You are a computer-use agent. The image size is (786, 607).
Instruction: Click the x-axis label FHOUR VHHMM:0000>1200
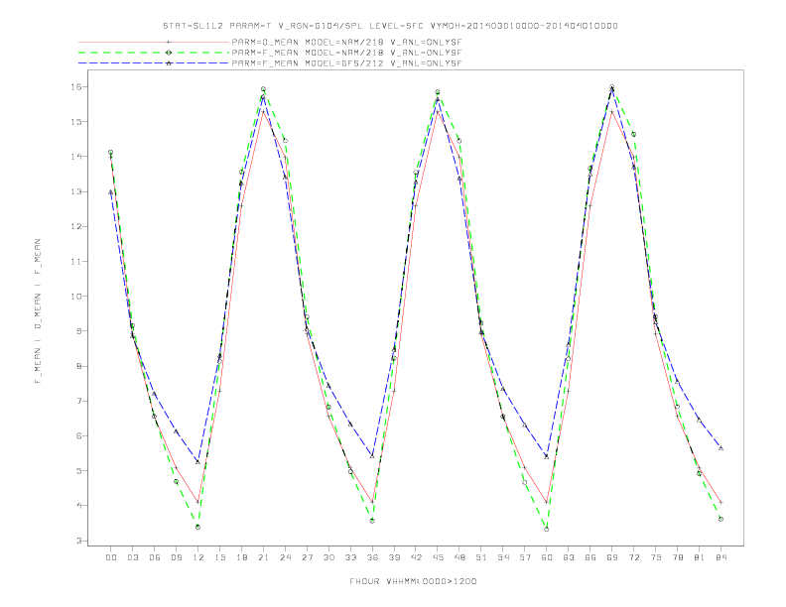(413, 581)
